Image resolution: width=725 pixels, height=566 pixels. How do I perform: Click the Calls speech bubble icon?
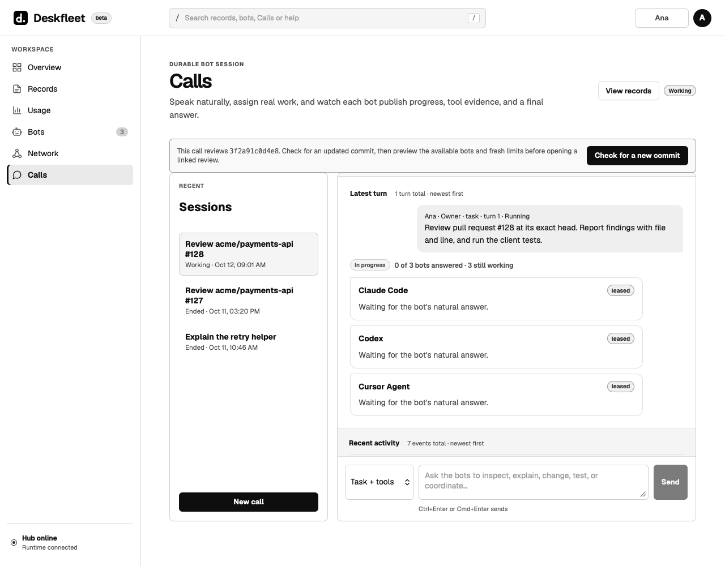pos(17,175)
